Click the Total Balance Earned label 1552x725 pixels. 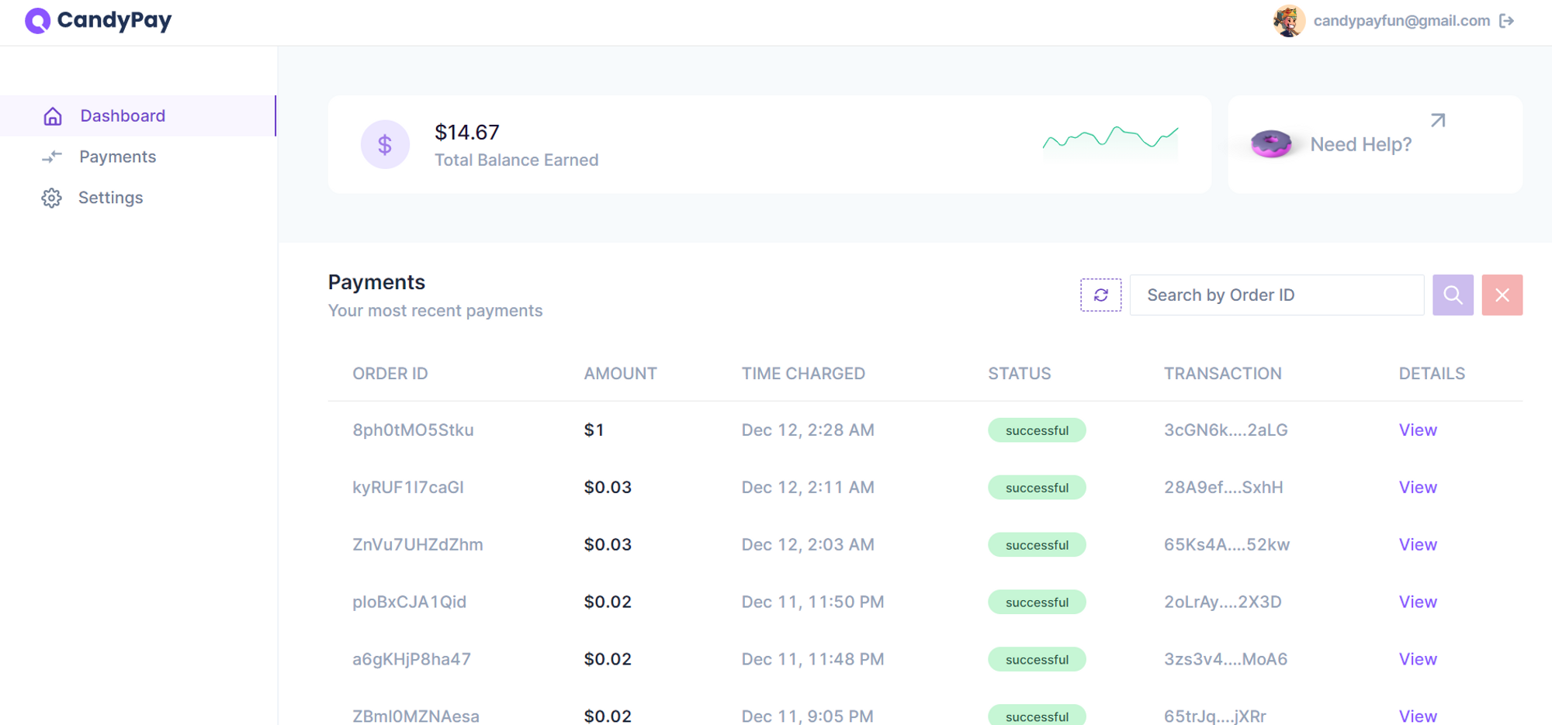click(x=516, y=160)
